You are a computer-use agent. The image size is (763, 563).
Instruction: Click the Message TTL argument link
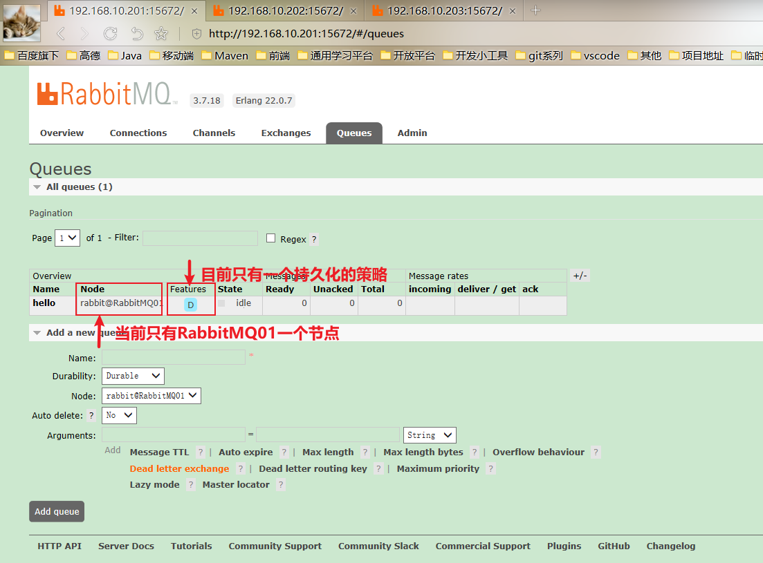159,452
